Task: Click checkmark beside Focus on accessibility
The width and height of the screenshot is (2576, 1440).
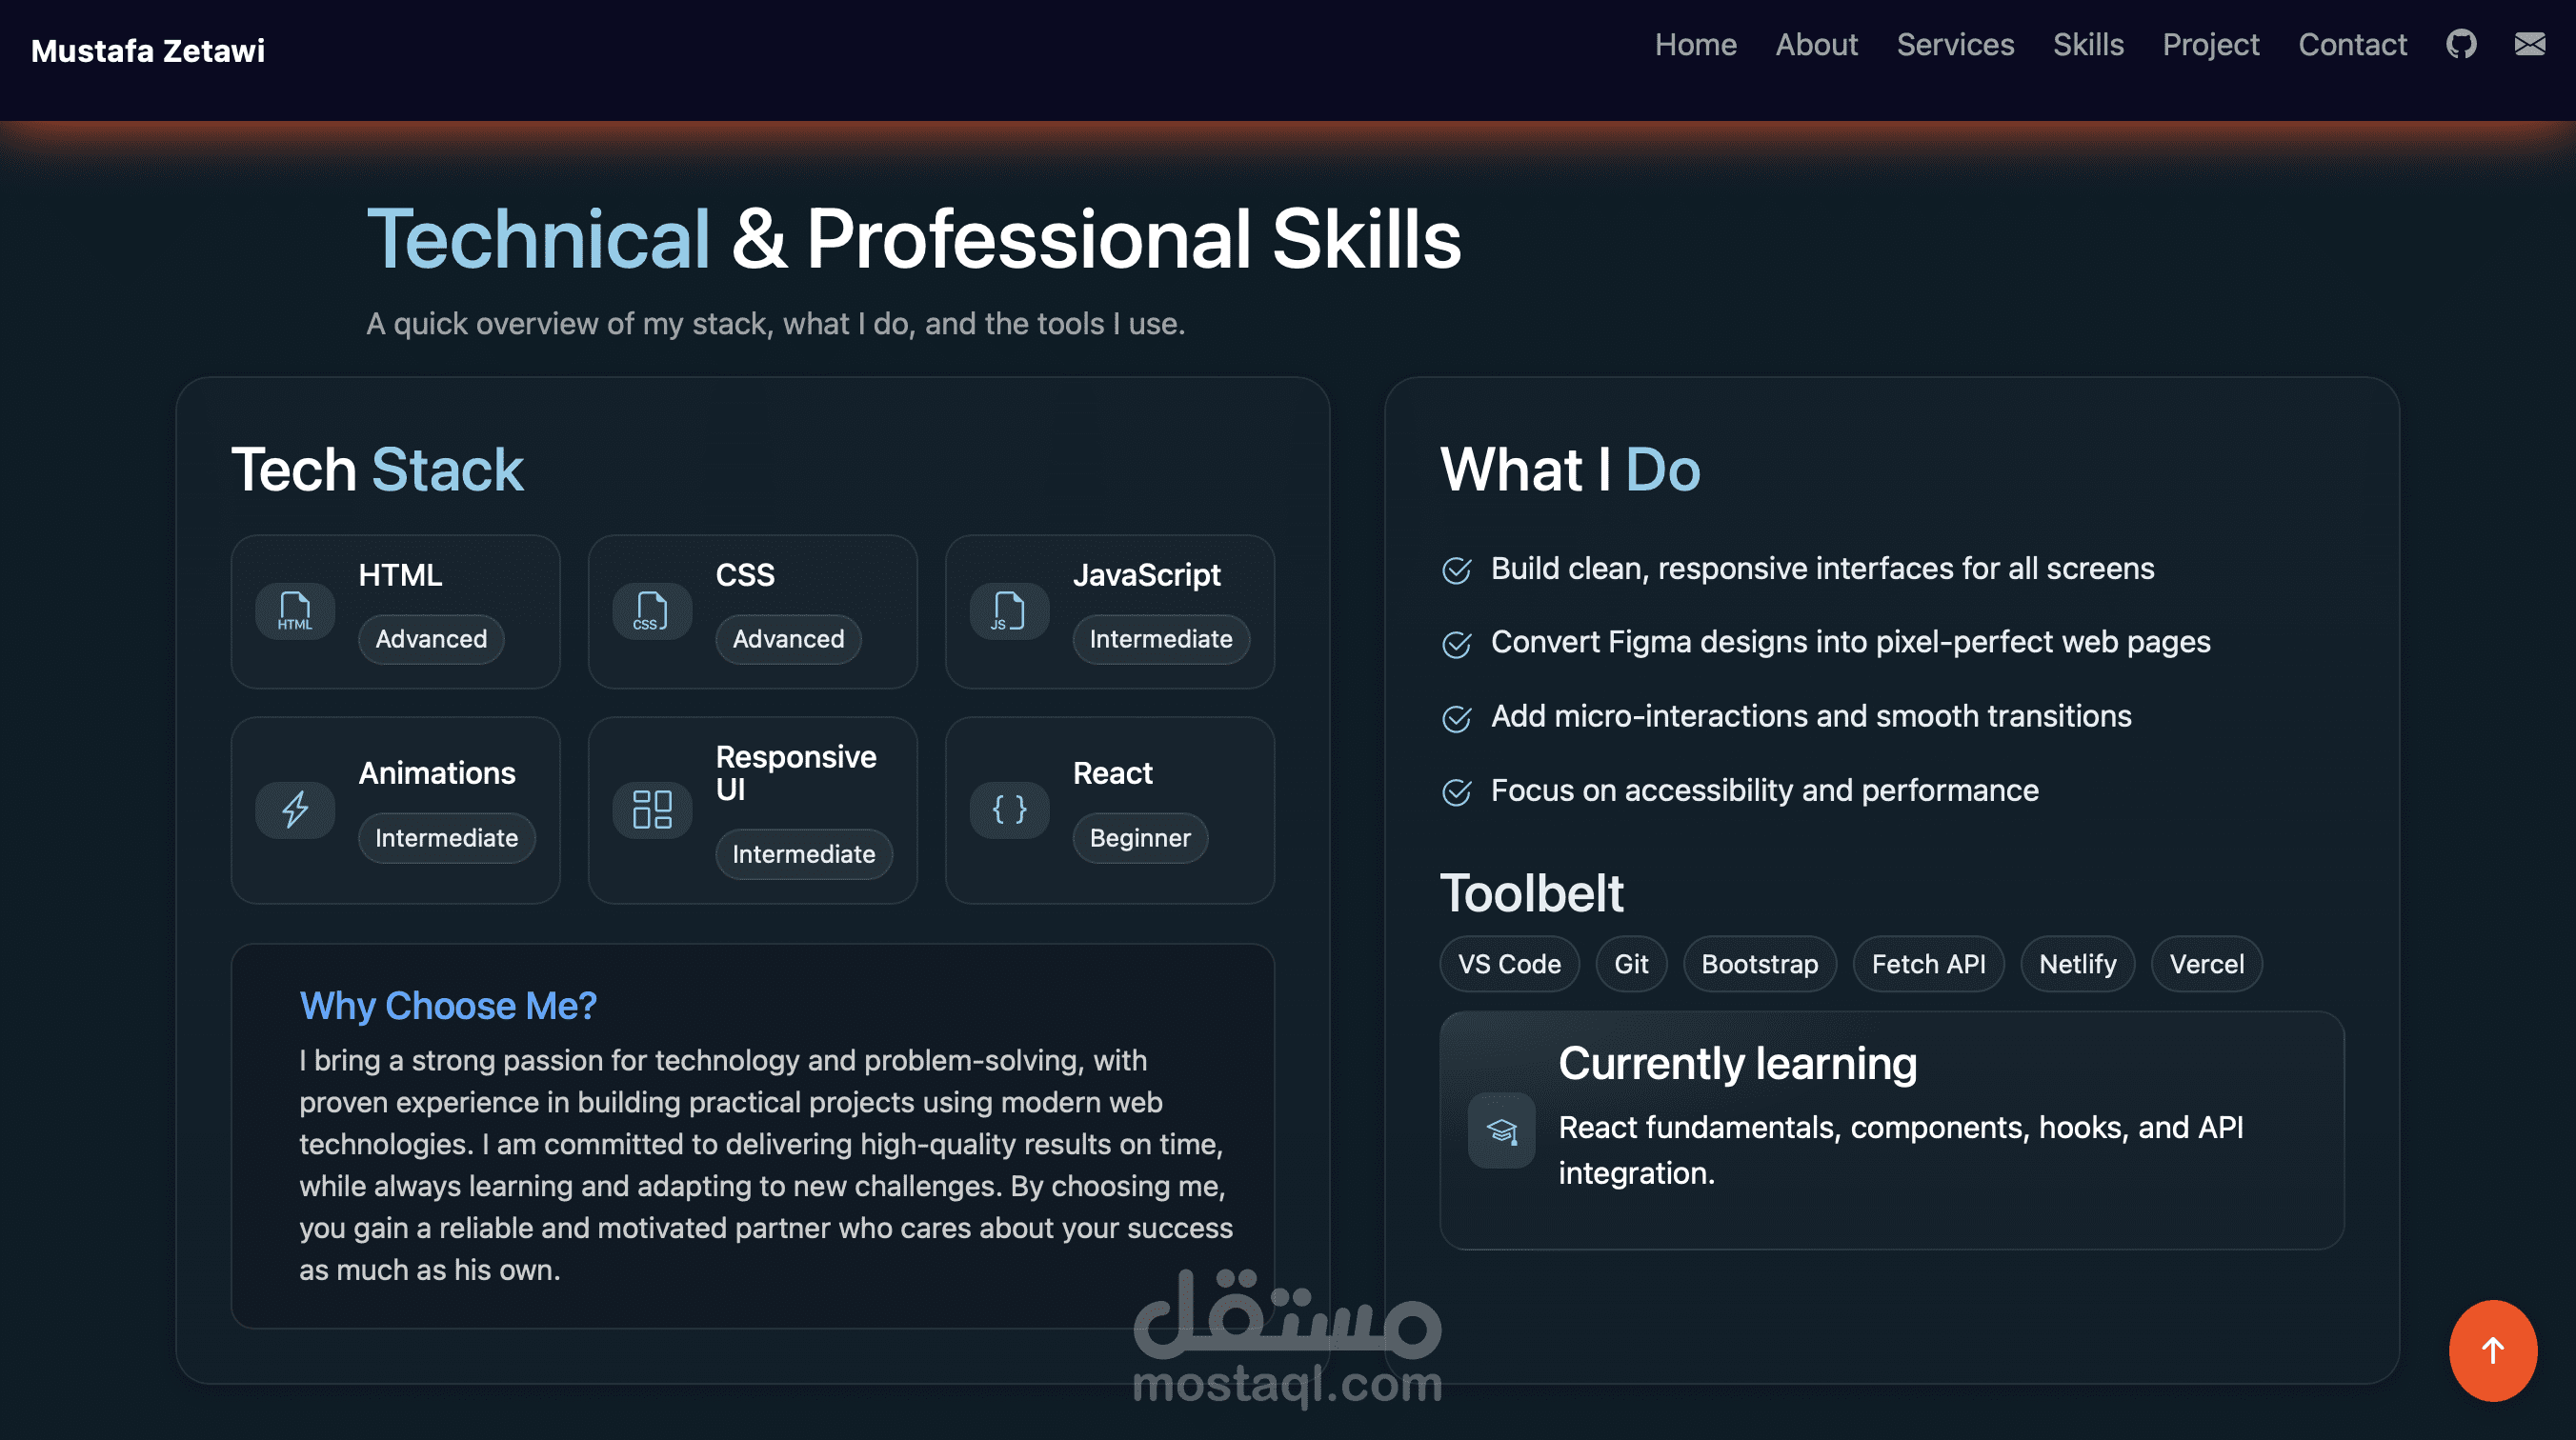Action: point(1457,792)
